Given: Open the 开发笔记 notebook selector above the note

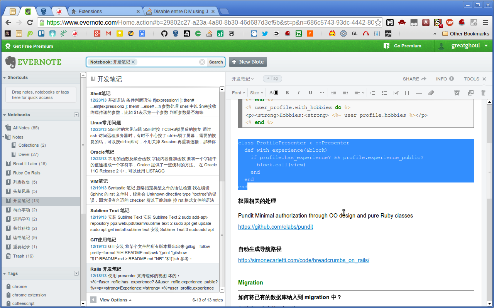Looking at the screenshot, I should pos(243,79).
